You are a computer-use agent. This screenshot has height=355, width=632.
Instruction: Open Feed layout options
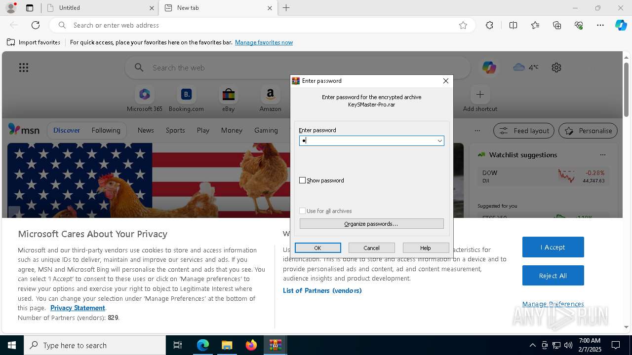pyautogui.click(x=524, y=131)
